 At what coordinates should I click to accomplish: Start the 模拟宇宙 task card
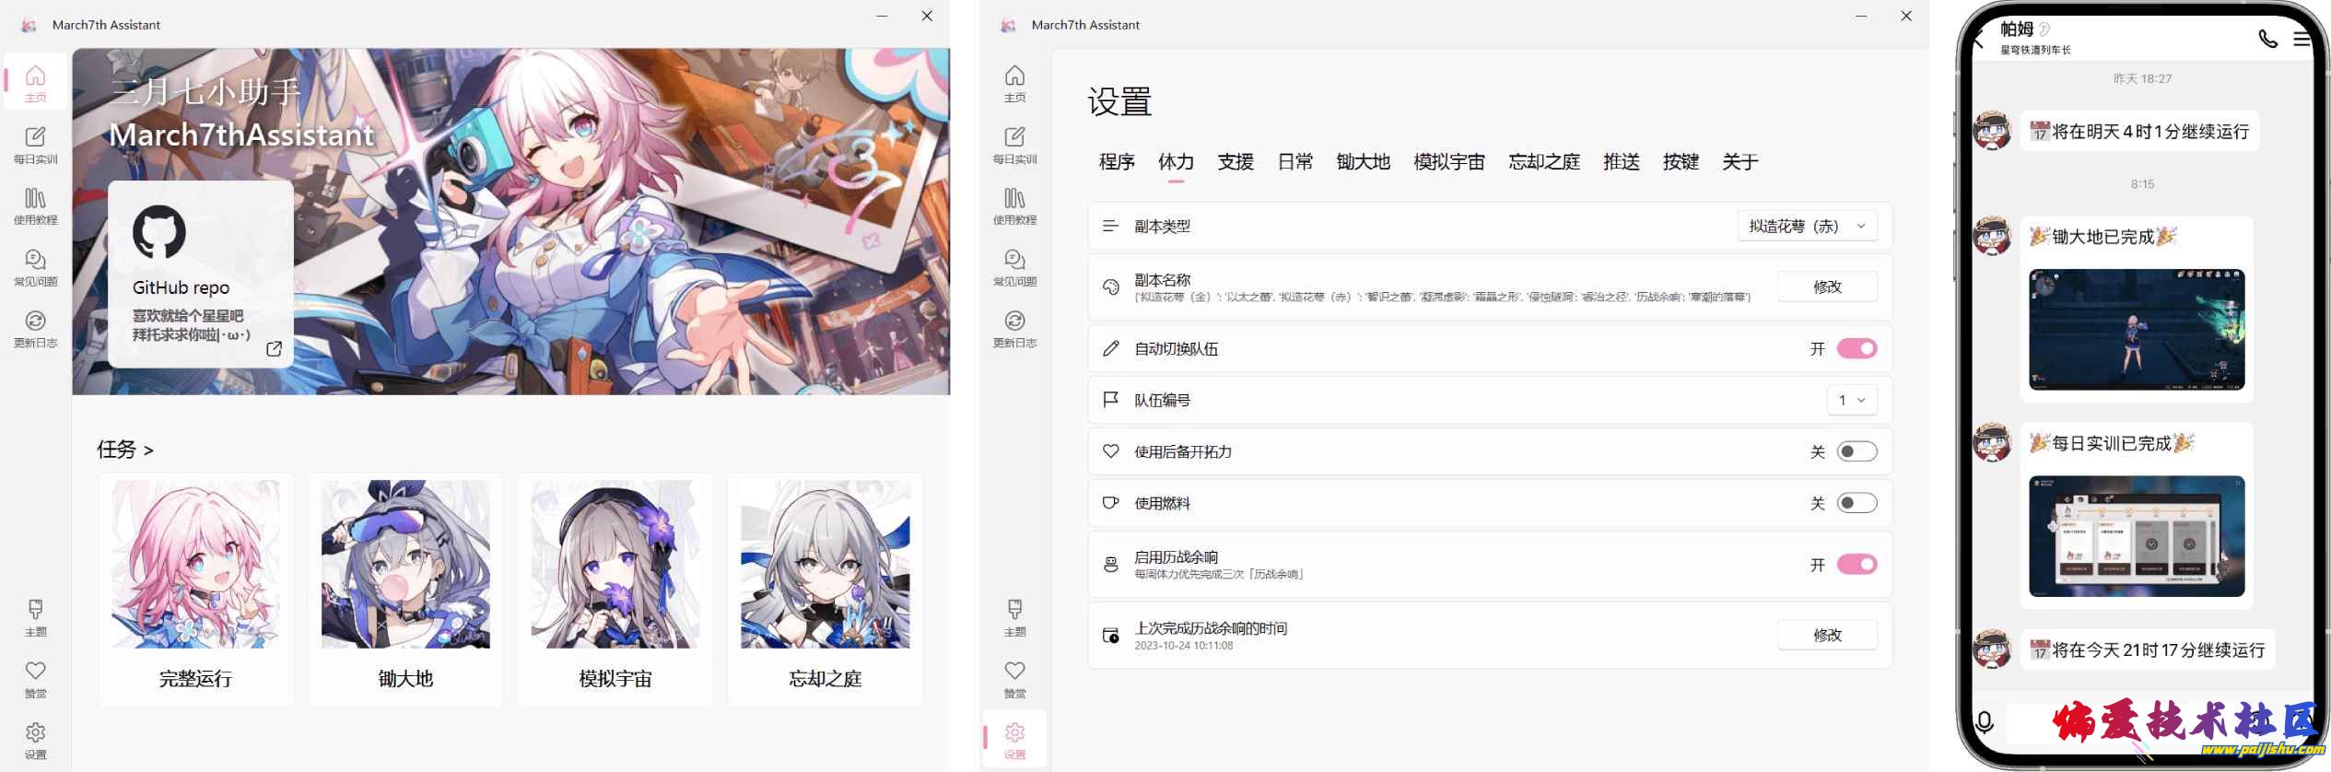click(x=615, y=590)
